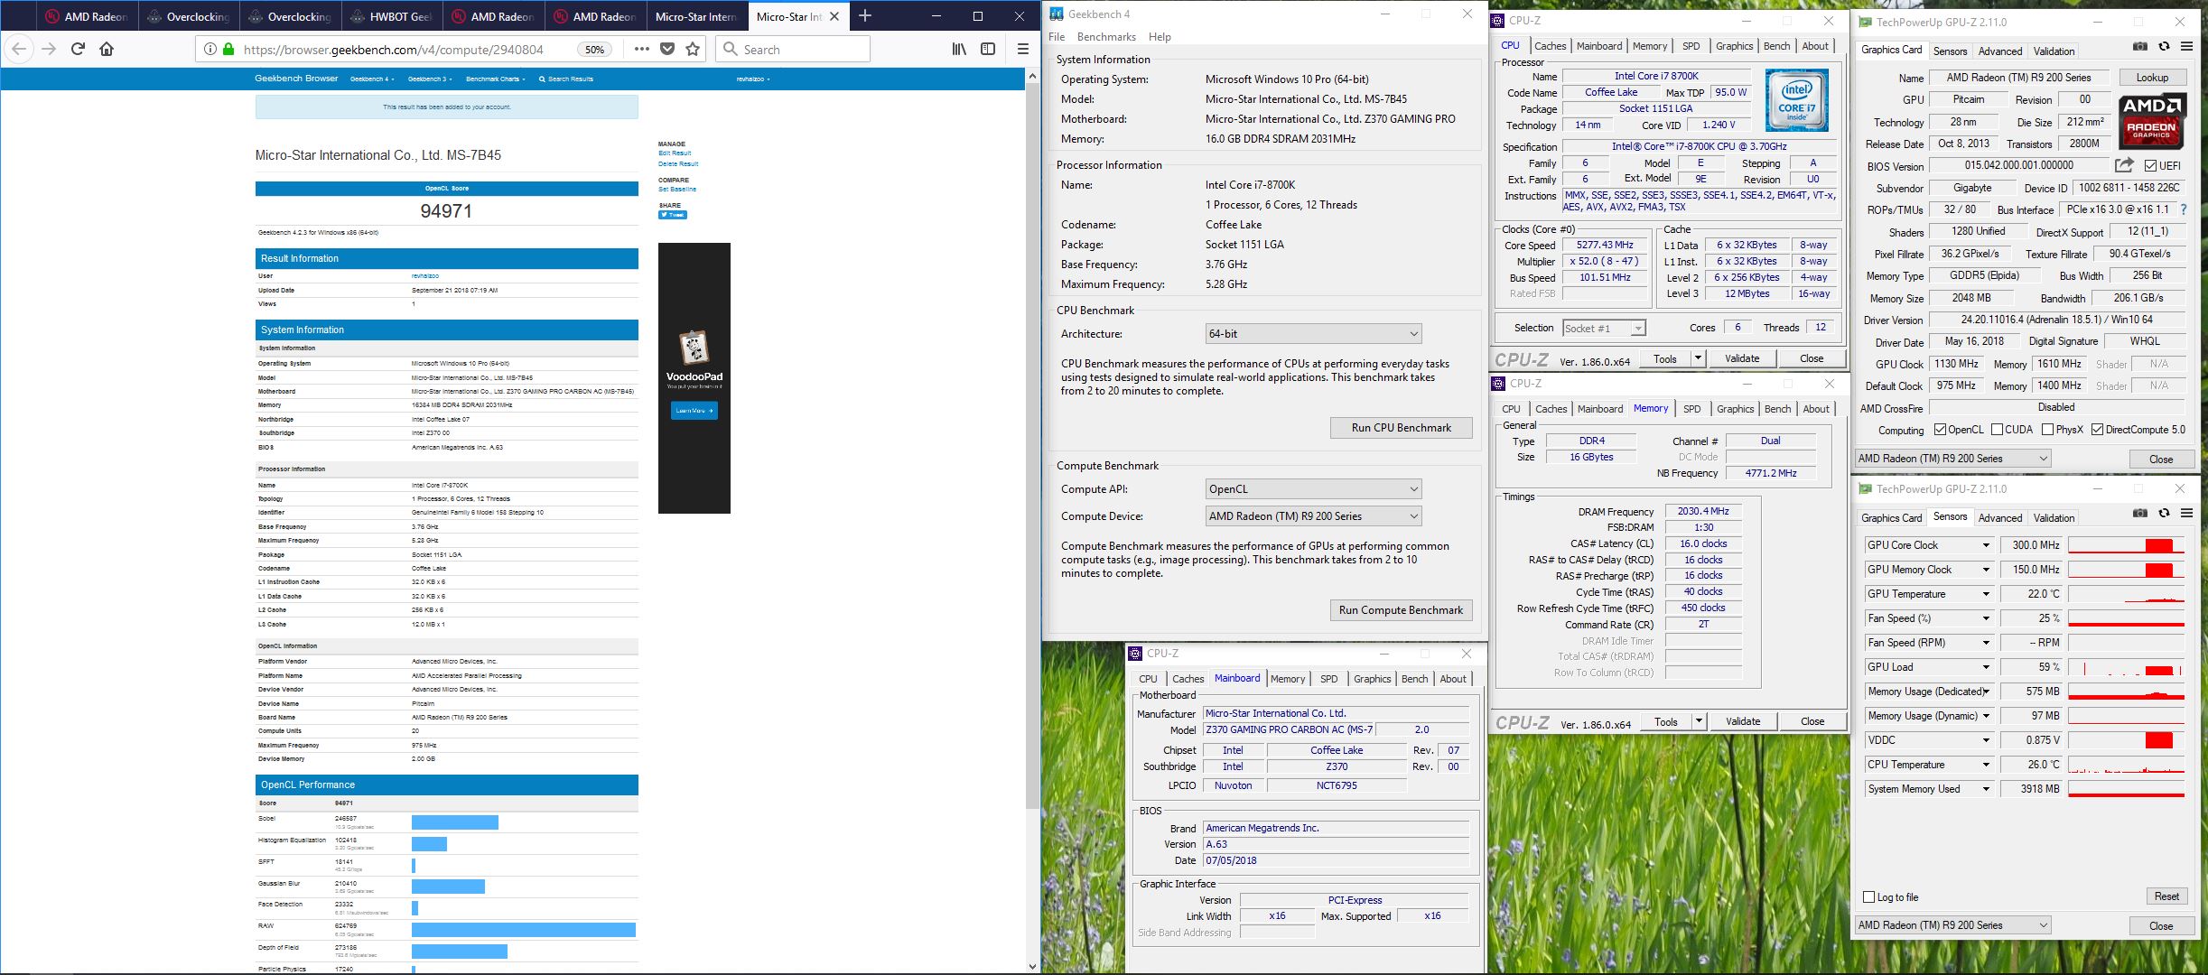Refresh GPU-Z Graphics Card window

coord(2164,47)
